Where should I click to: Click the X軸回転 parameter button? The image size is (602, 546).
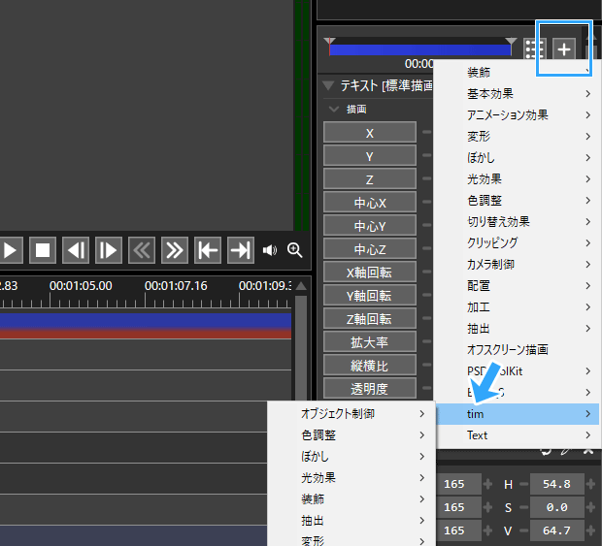[x=370, y=273]
